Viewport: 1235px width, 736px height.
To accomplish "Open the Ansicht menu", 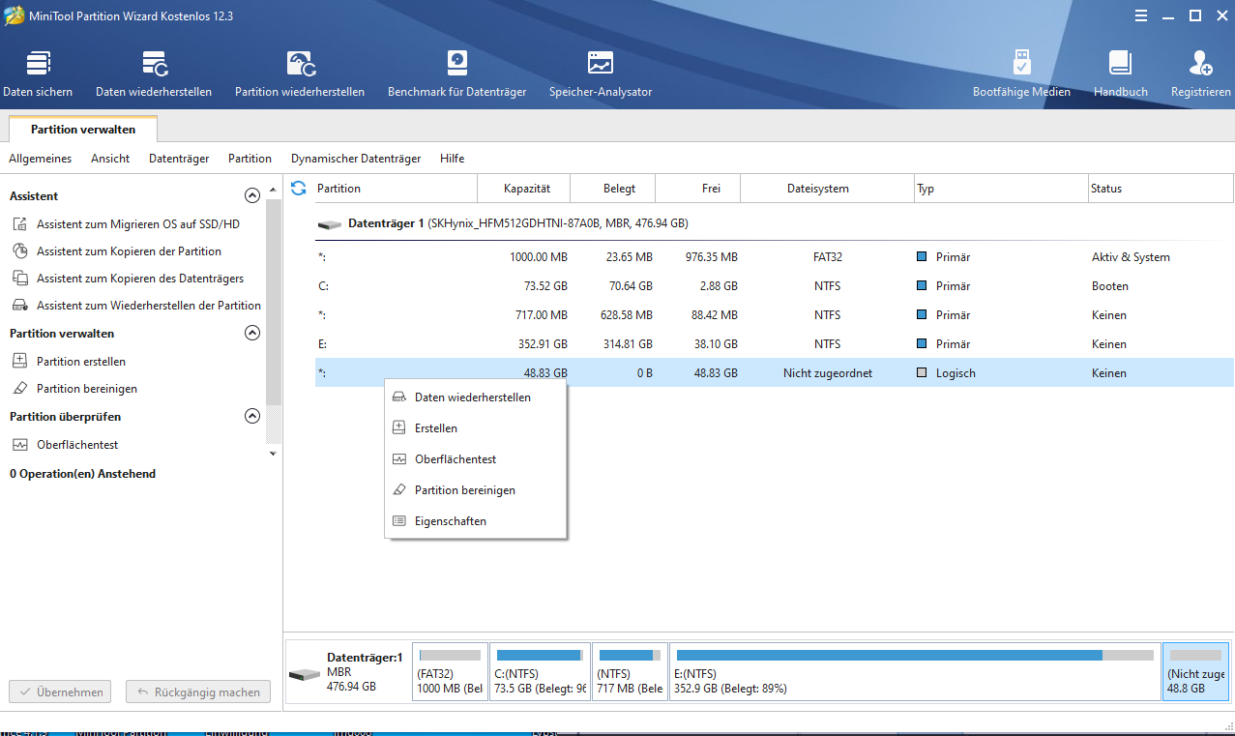I will [110, 159].
